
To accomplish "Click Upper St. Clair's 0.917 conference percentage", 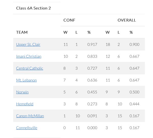I will (92, 44).
